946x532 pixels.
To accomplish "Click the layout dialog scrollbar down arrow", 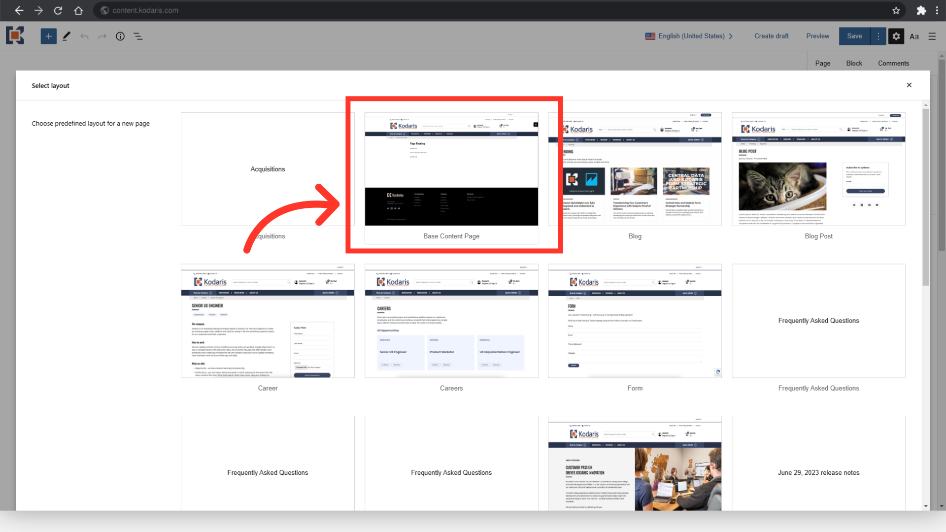I will pos(926,506).
